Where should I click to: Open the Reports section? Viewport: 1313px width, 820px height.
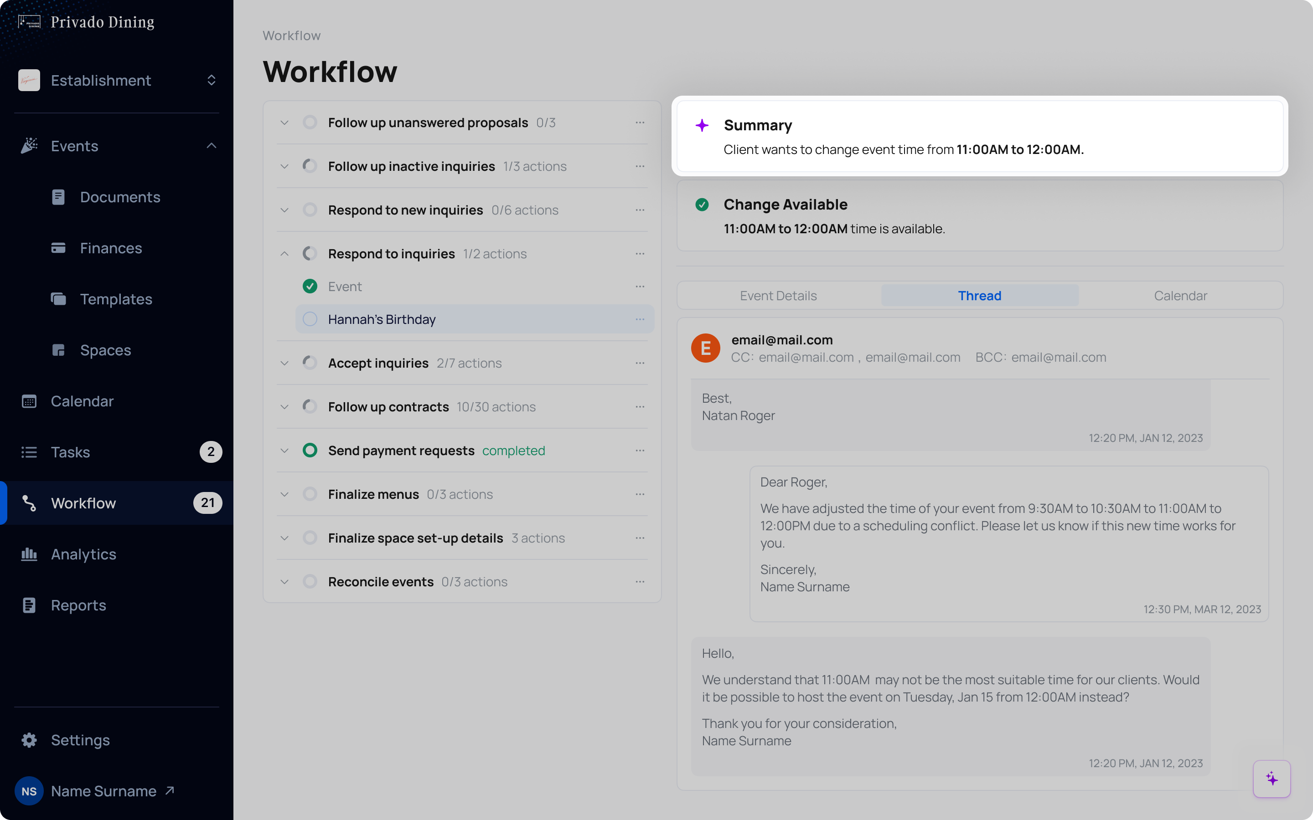(x=79, y=605)
